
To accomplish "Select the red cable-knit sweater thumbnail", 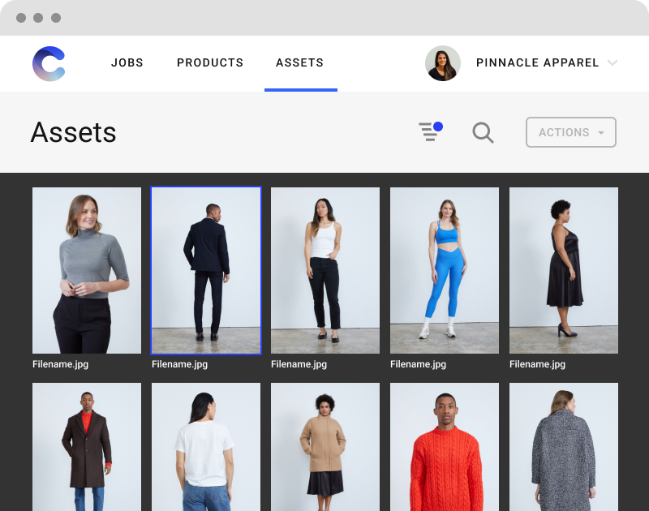I will 445,446.
